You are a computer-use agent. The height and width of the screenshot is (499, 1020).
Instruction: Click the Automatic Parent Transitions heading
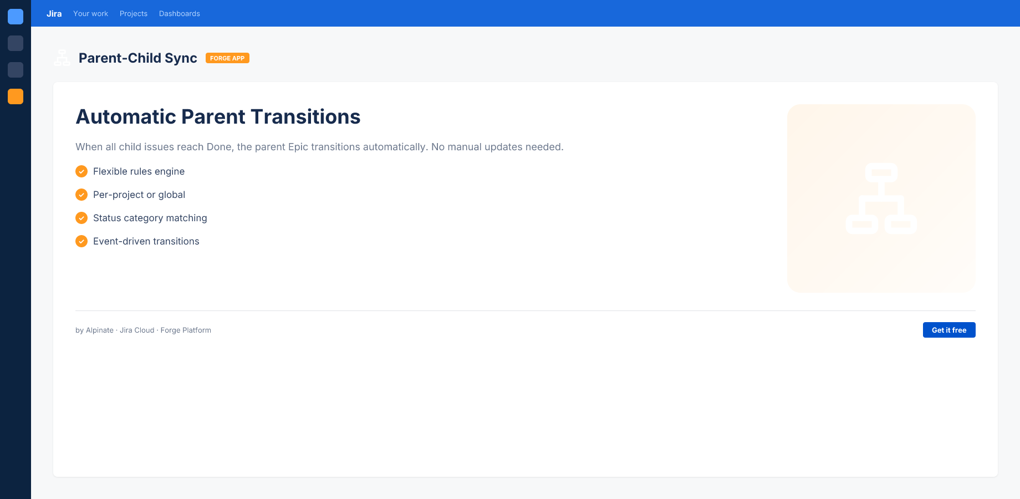click(x=218, y=117)
